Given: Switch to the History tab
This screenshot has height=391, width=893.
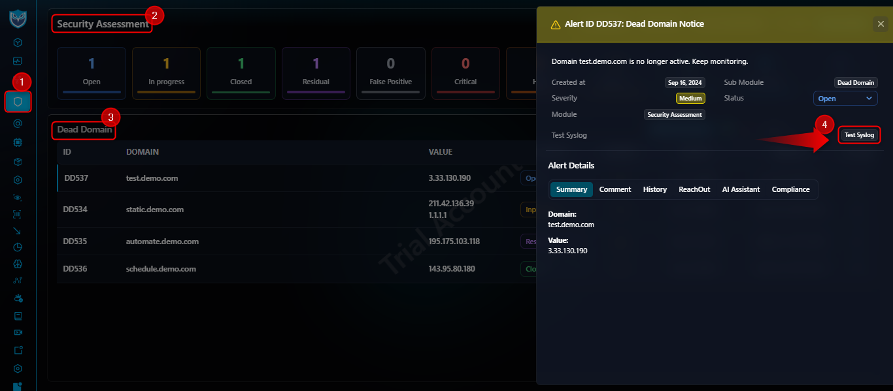Looking at the screenshot, I should click(654, 189).
